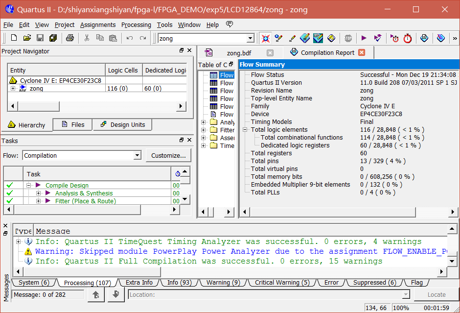The width and height of the screenshot is (460, 313).
Task: Open the Chip Planner icon
Action: point(318,38)
